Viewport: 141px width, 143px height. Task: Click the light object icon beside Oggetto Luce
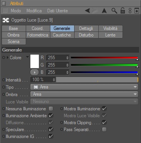pos(6,20)
